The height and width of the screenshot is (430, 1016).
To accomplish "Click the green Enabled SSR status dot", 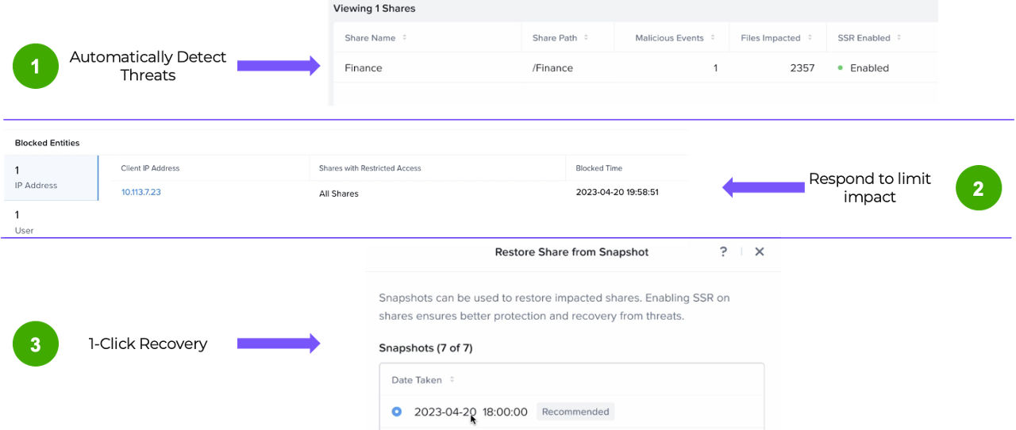I will (841, 68).
